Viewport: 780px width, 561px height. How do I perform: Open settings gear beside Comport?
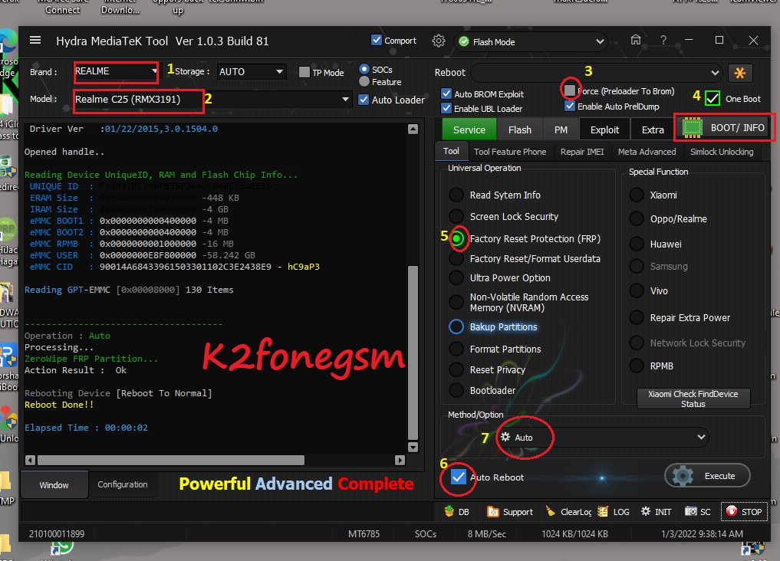pos(438,41)
